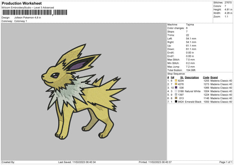234x165 pixels.
Task: Click the 'Page 1 of 1' indicator
Action: [226, 162]
